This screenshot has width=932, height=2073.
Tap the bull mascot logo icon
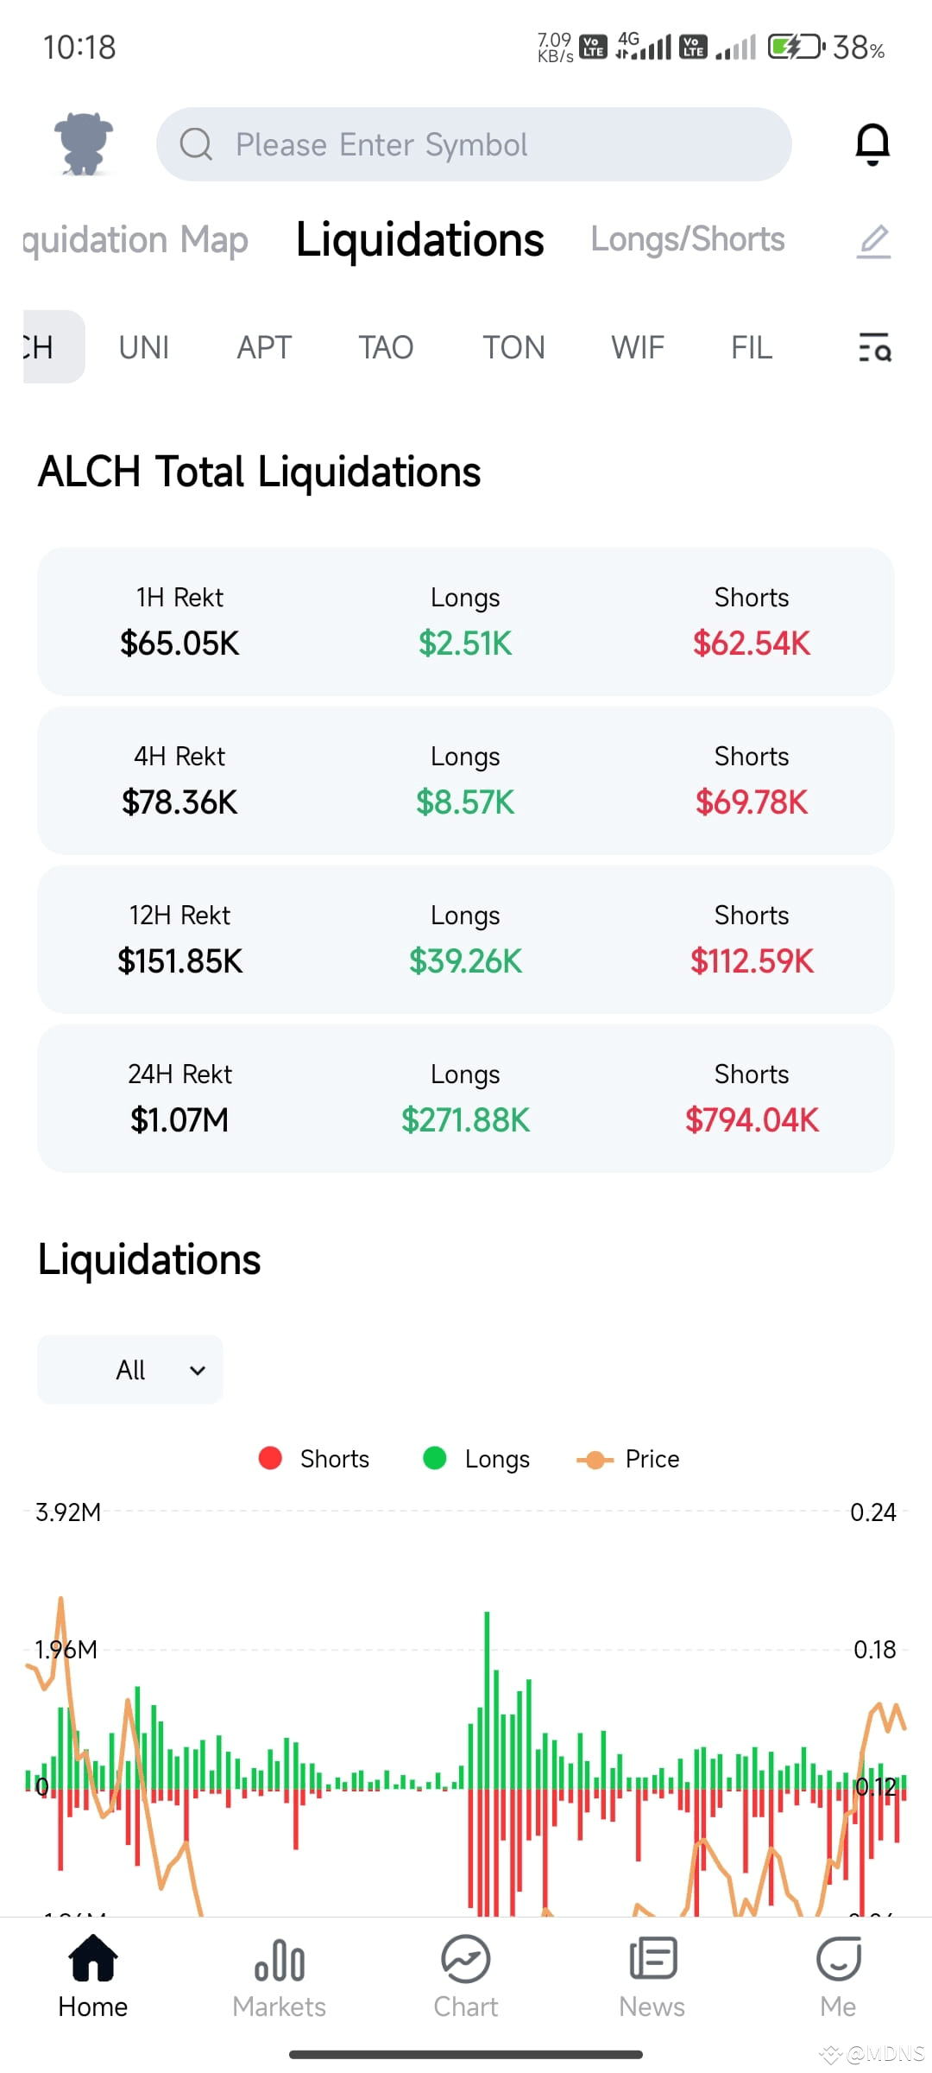coord(84,143)
